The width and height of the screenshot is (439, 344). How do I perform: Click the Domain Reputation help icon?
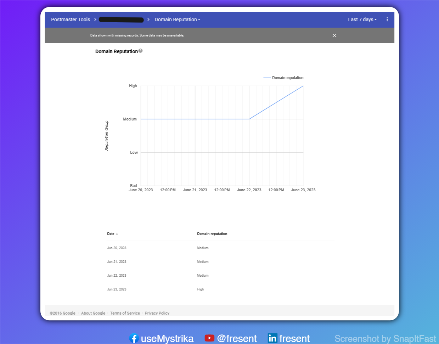click(141, 51)
